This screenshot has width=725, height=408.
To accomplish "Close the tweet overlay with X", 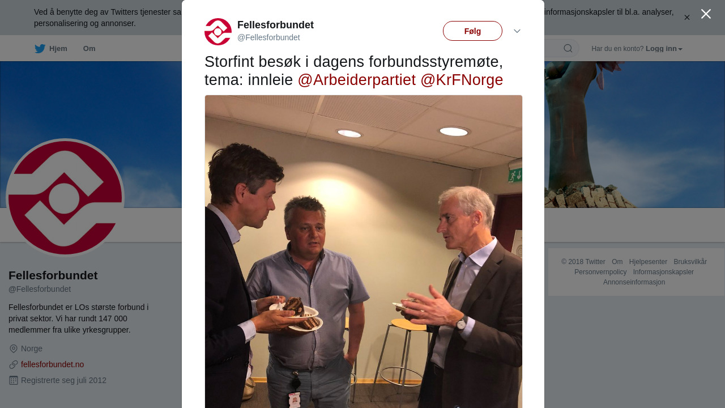I will coord(706,14).
